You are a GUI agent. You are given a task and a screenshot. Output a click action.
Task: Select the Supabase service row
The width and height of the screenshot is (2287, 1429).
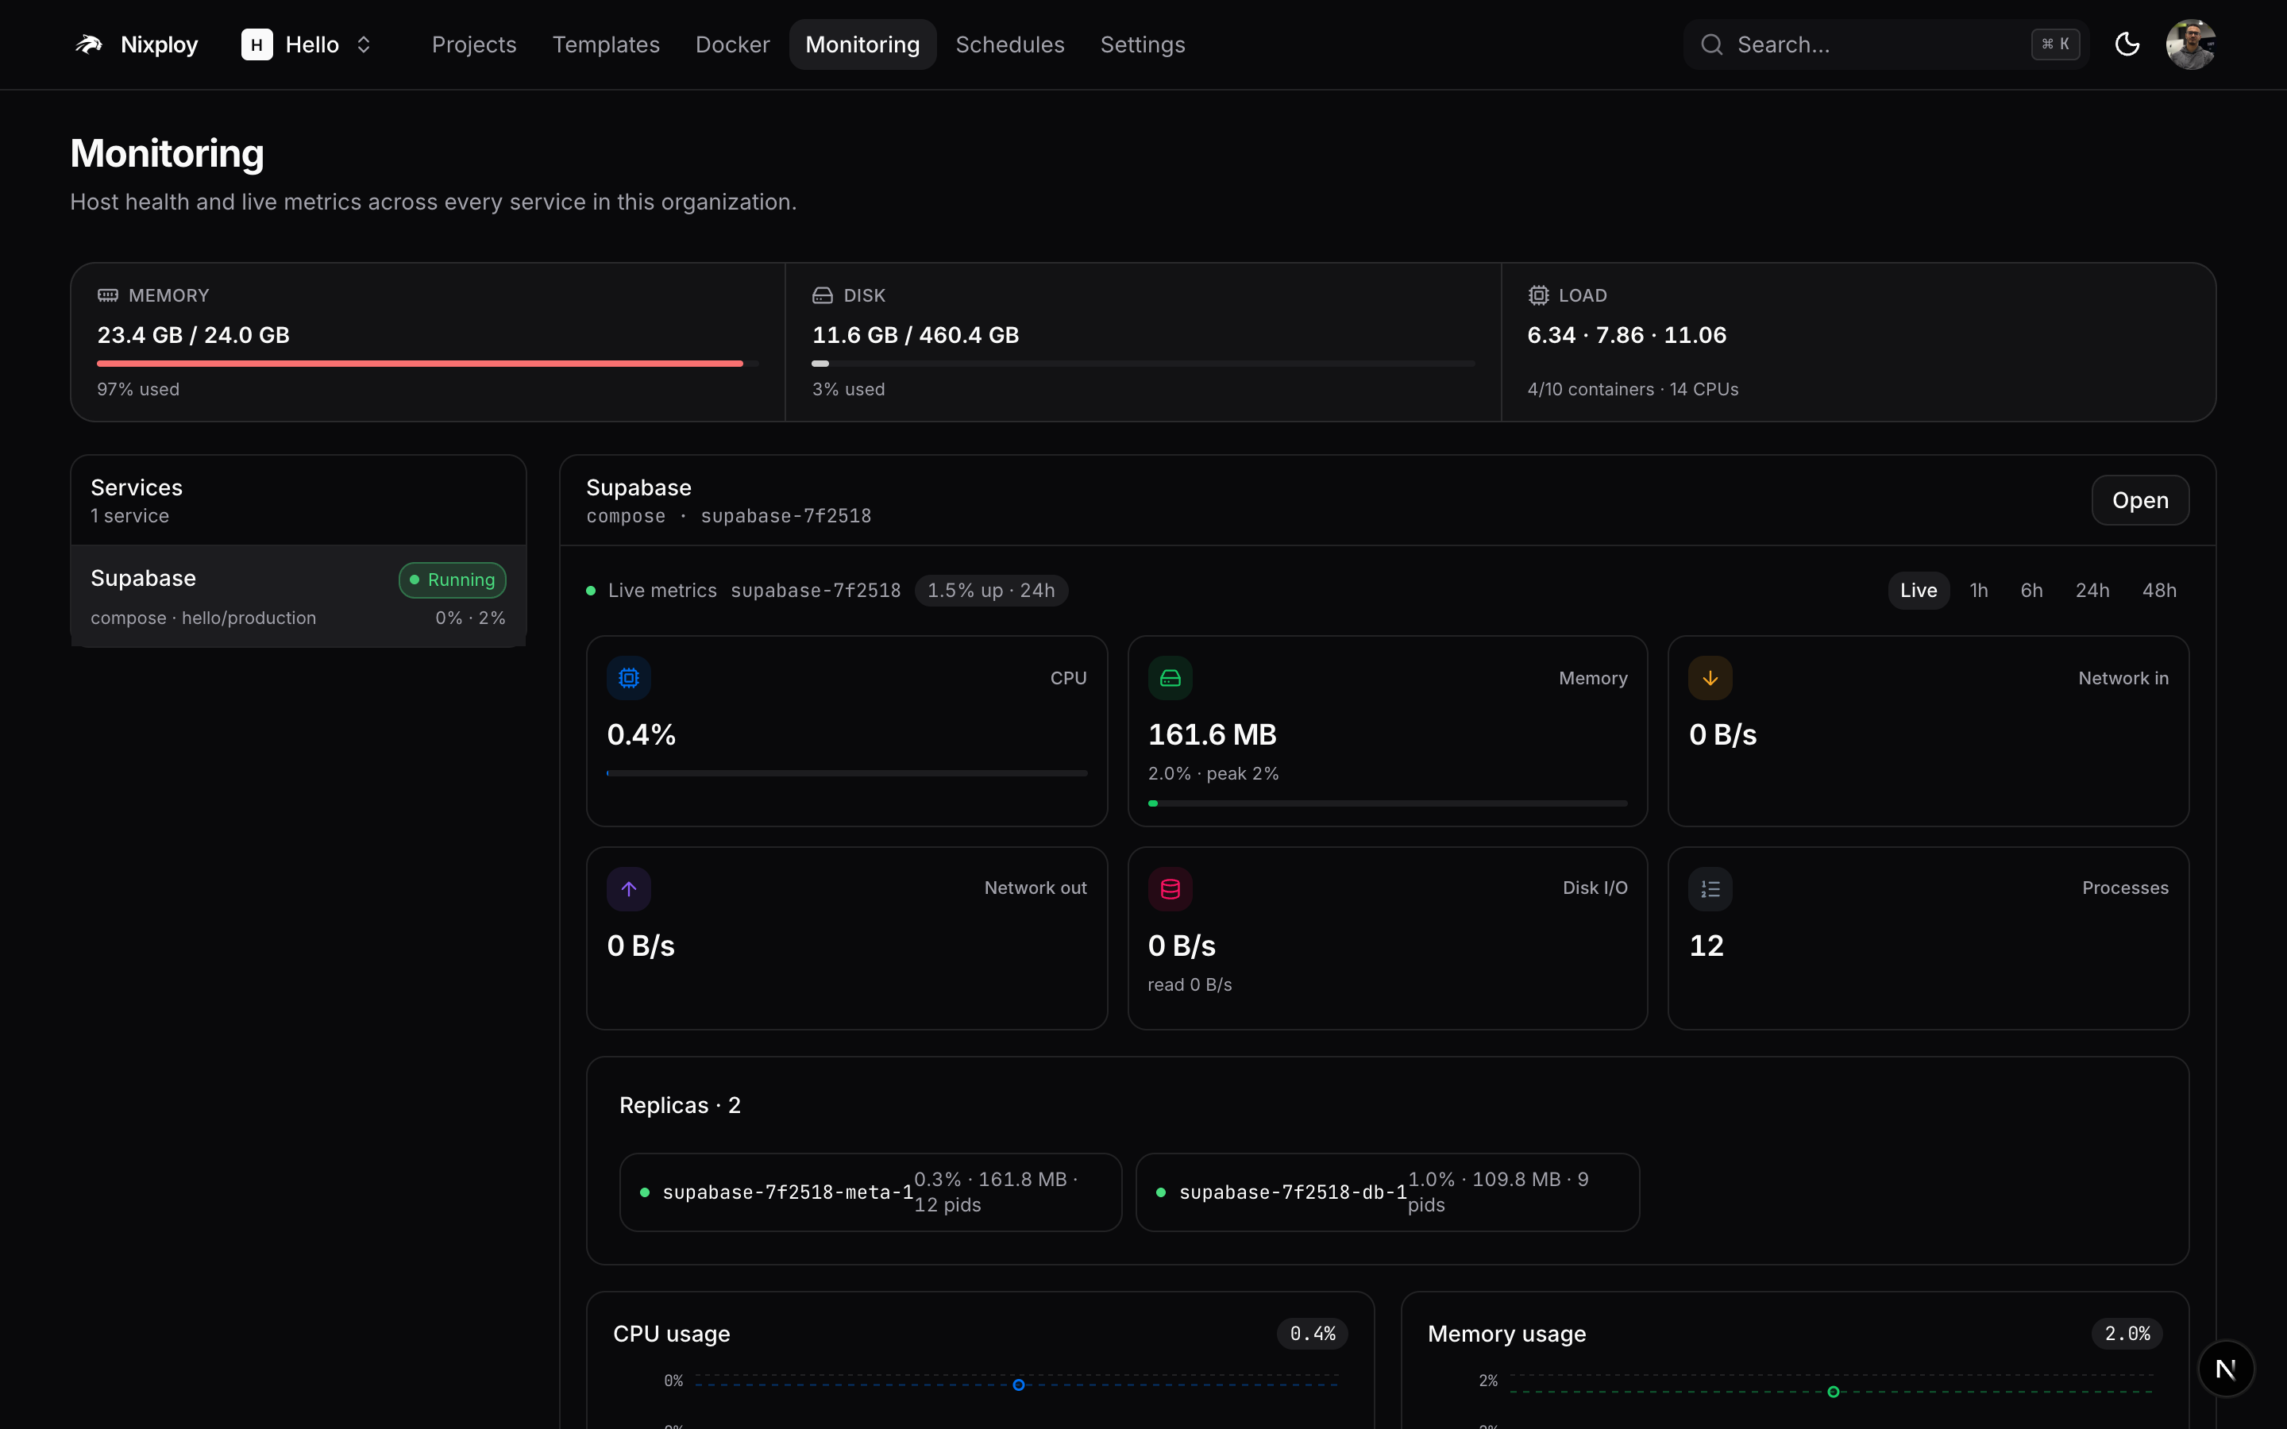[299, 596]
